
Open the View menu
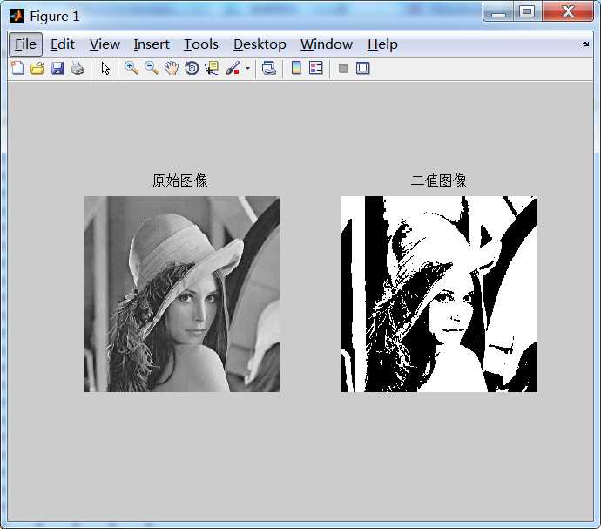click(105, 44)
